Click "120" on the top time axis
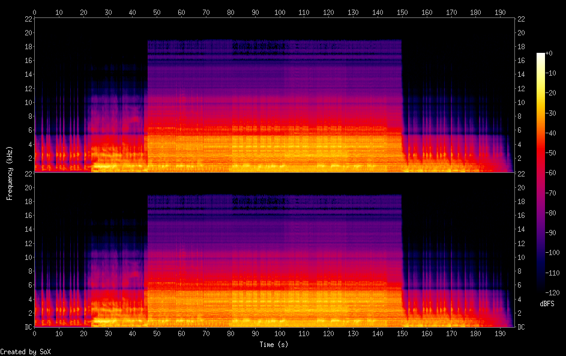The width and height of the screenshot is (566, 356). pyautogui.click(x=328, y=12)
